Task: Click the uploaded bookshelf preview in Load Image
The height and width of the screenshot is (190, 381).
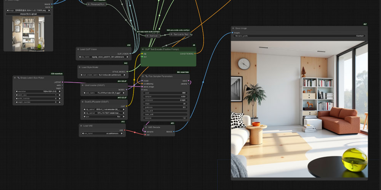Action: click(x=29, y=33)
